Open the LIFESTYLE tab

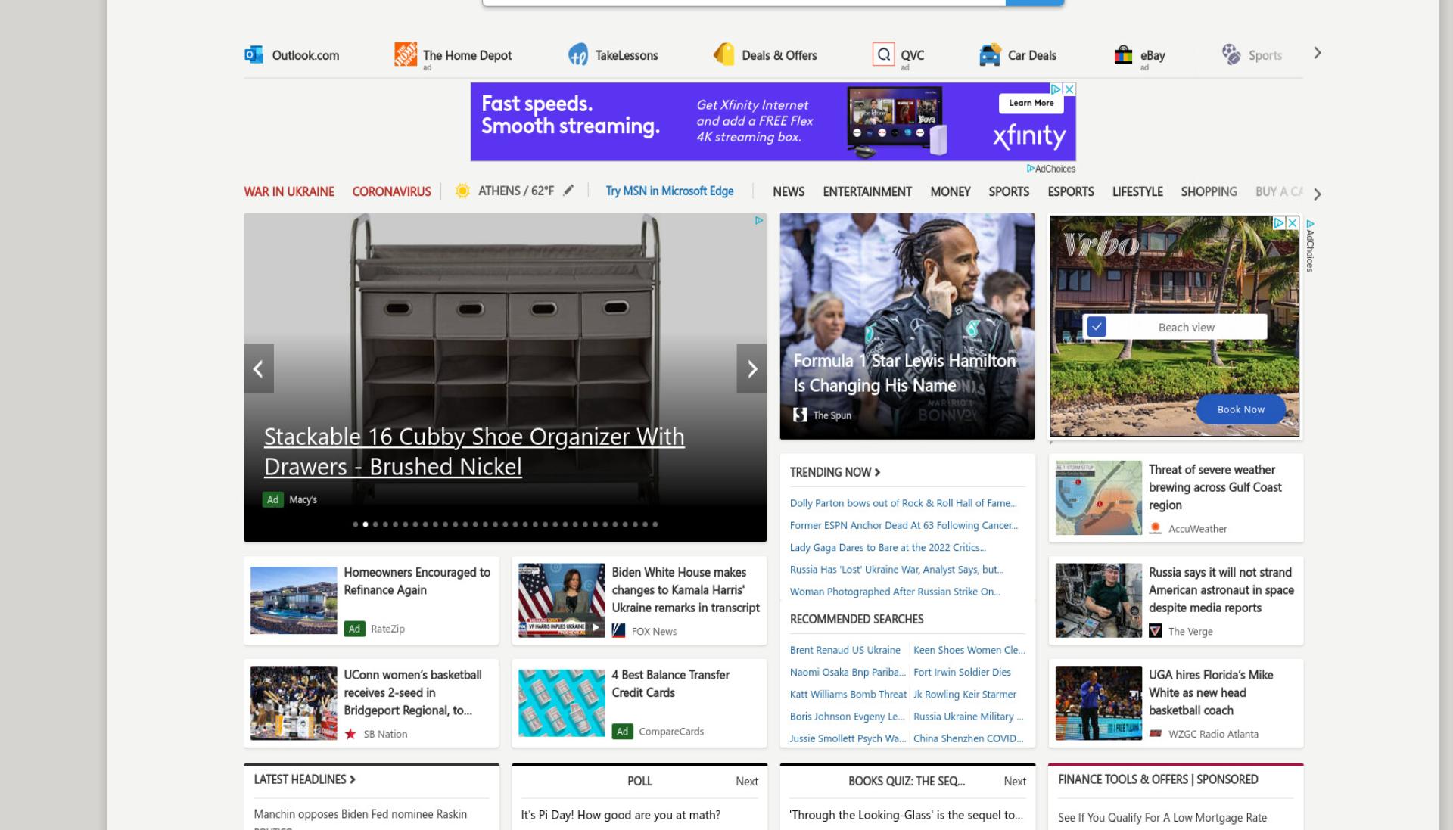[x=1137, y=191]
